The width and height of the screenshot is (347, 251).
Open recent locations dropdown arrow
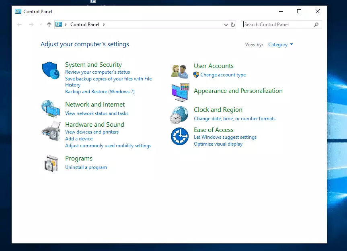[x=41, y=25]
